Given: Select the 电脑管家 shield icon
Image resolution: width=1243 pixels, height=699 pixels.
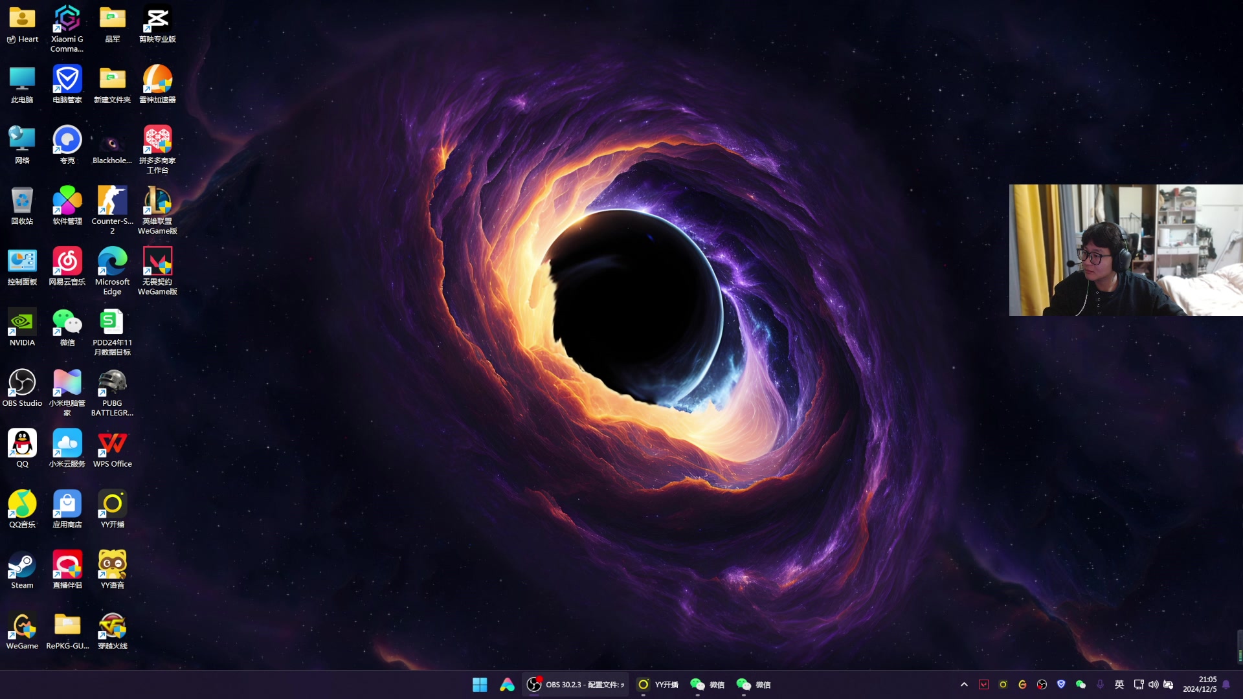Looking at the screenshot, I should click(67, 84).
